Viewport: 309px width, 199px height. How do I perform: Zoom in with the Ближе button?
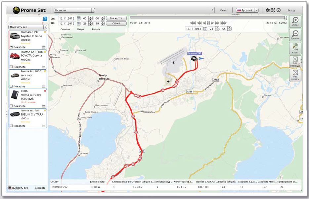[295, 22]
